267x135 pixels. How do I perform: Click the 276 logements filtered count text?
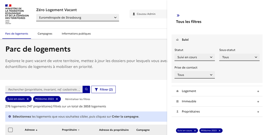click(x=56, y=107)
